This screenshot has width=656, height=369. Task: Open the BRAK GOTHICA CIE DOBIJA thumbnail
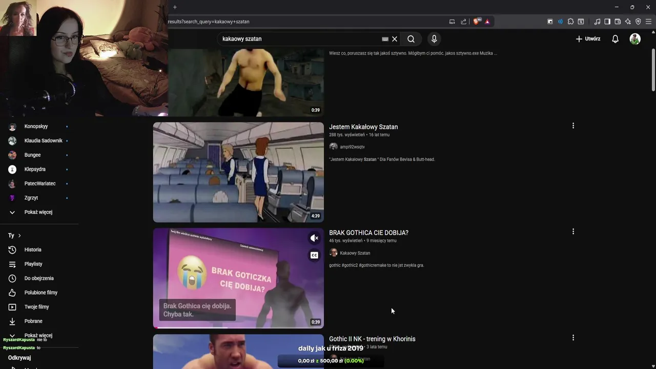pyautogui.click(x=238, y=278)
